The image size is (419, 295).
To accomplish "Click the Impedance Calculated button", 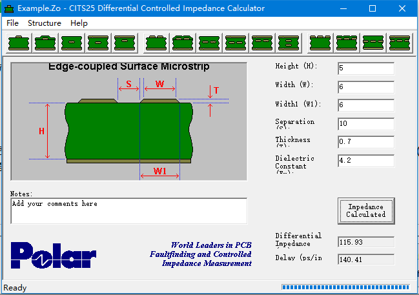I will pyautogui.click(x=366, y=211).
